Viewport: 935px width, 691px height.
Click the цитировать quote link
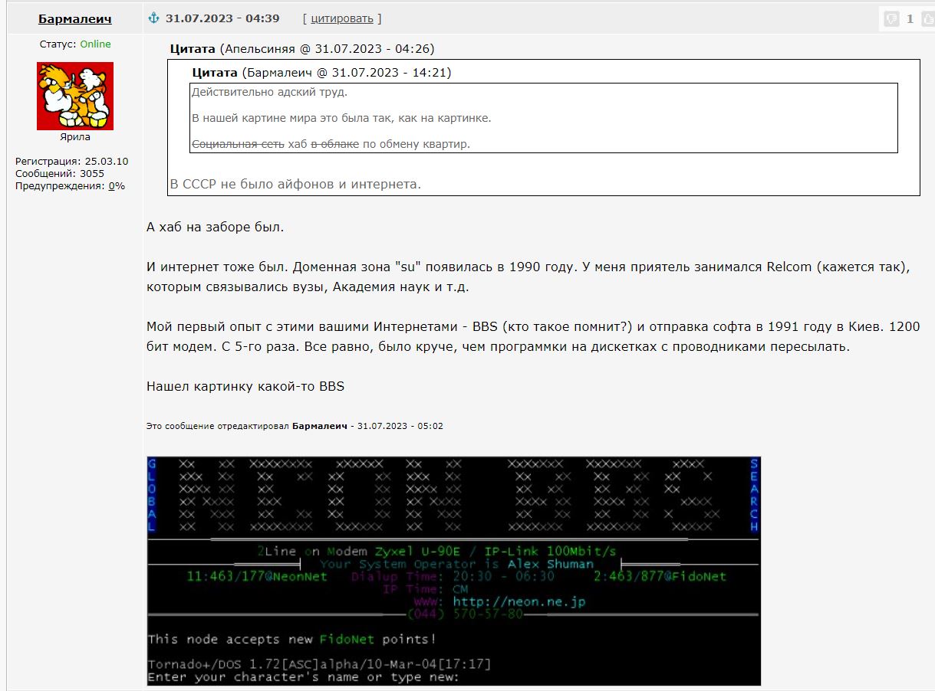coord(342,18)
